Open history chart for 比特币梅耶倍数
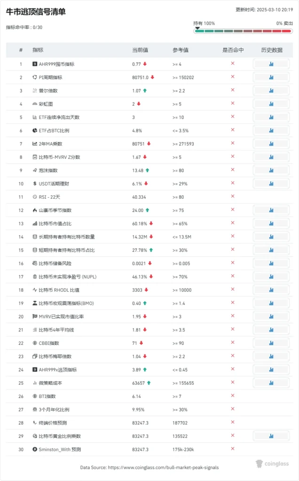The height and width of the screenshot is (481, 299). click(x=271, y=357)
